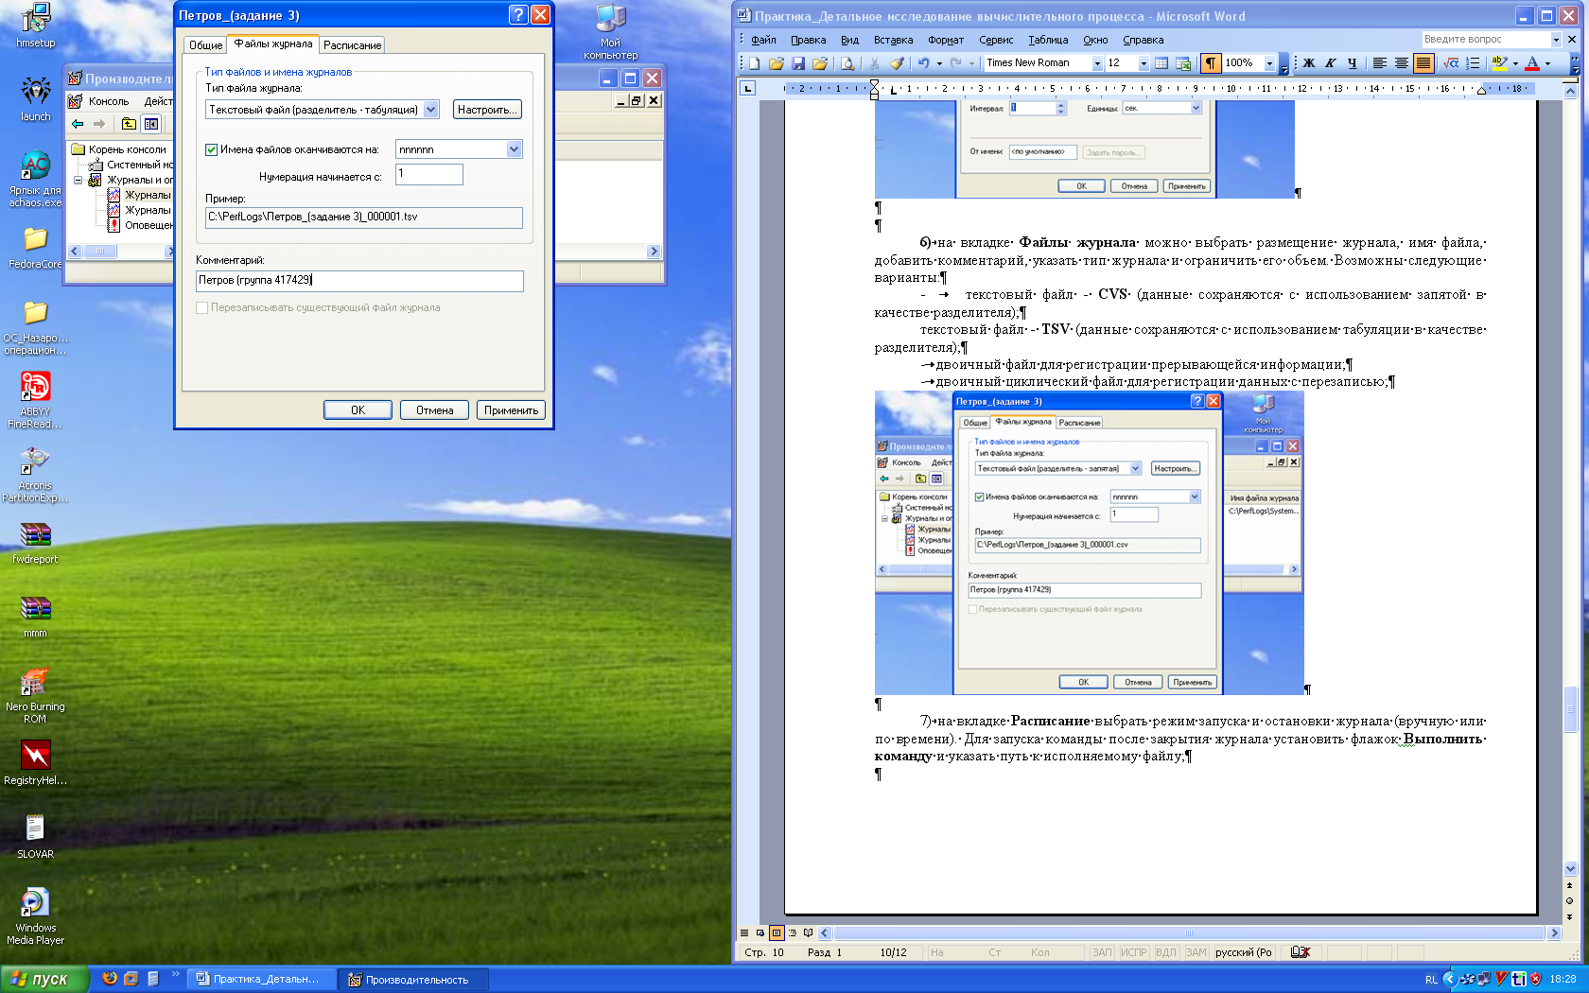This screenshot has width=1589, height=993.
Task: Click the Комментарий text field
Action: click(x=359, y=281)
